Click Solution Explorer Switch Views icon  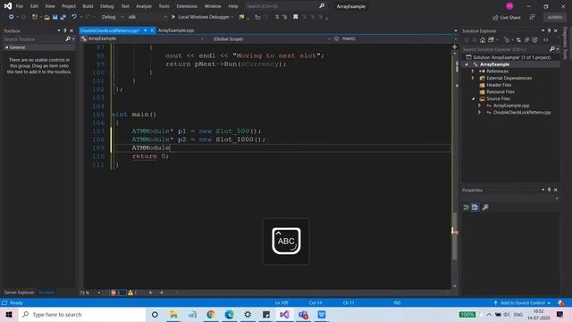coord(491,39)
